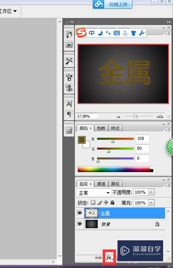Screen dimensions: 173x268
Task: Expand the icon panel strip double arrows
Action: [x=71, y=22]
